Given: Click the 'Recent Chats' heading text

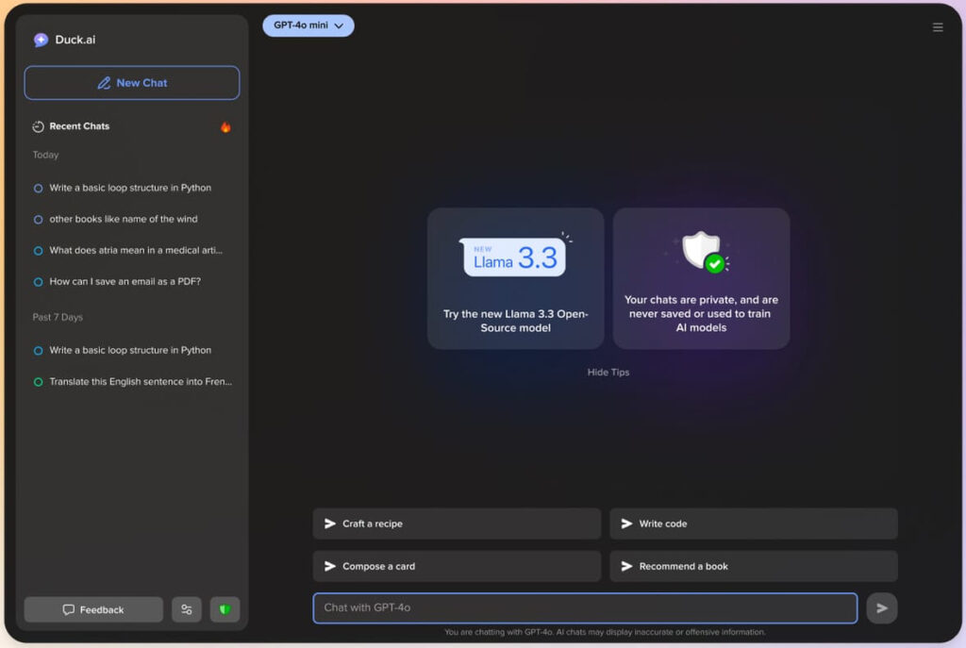Looking at the screenshot, I should tap(79, 126).
